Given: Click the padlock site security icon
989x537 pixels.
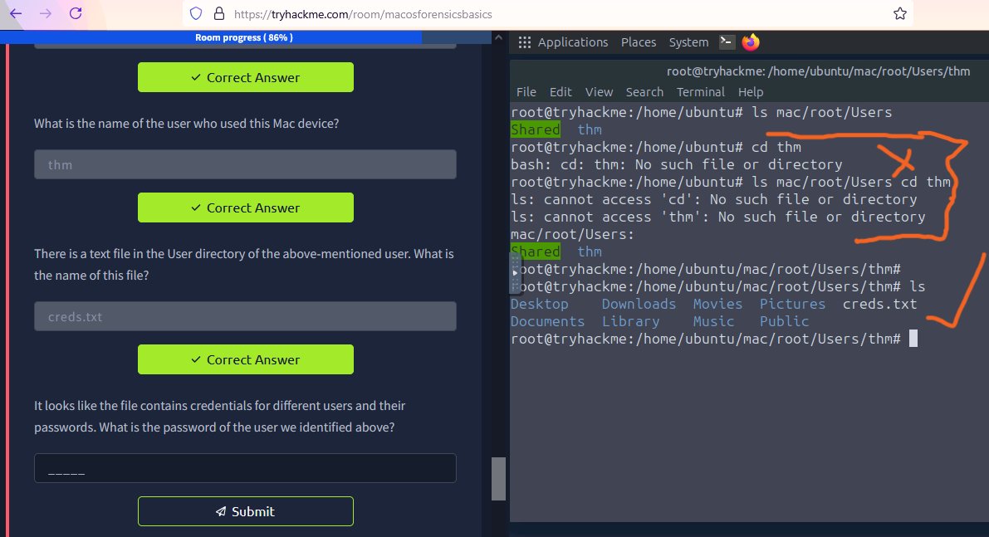Looking at the screenshot, I should (219, 13).
